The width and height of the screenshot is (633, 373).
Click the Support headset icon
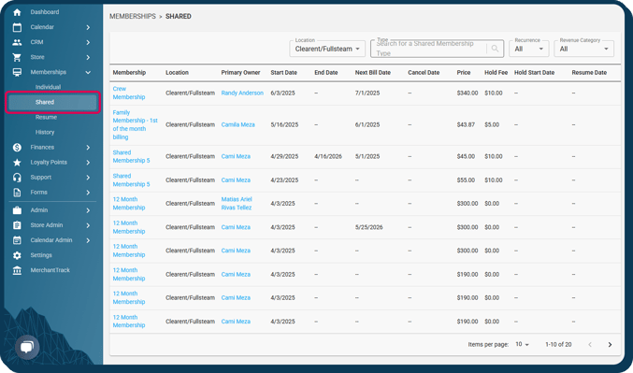[x=17, y=178]
